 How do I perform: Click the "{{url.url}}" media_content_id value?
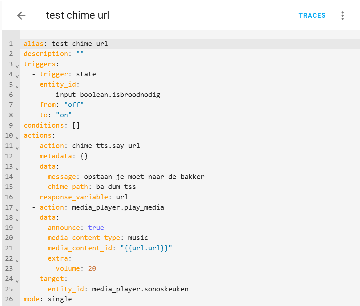pyautogui.click(x=146, y=248)
